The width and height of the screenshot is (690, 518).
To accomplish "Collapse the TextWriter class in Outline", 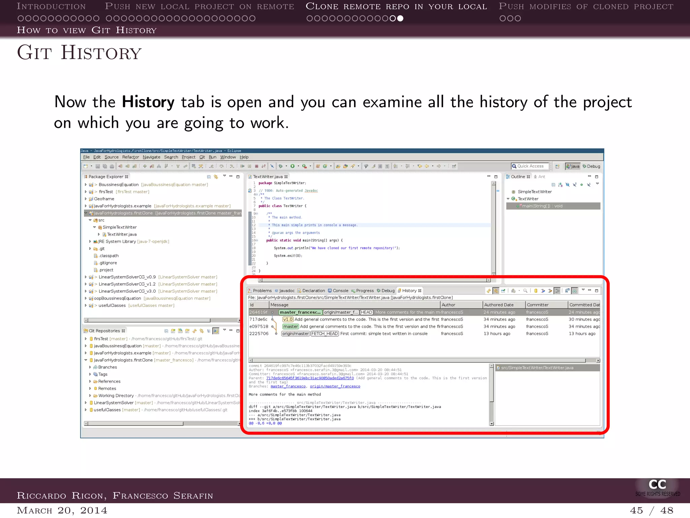I will click(x=508, y=199).
